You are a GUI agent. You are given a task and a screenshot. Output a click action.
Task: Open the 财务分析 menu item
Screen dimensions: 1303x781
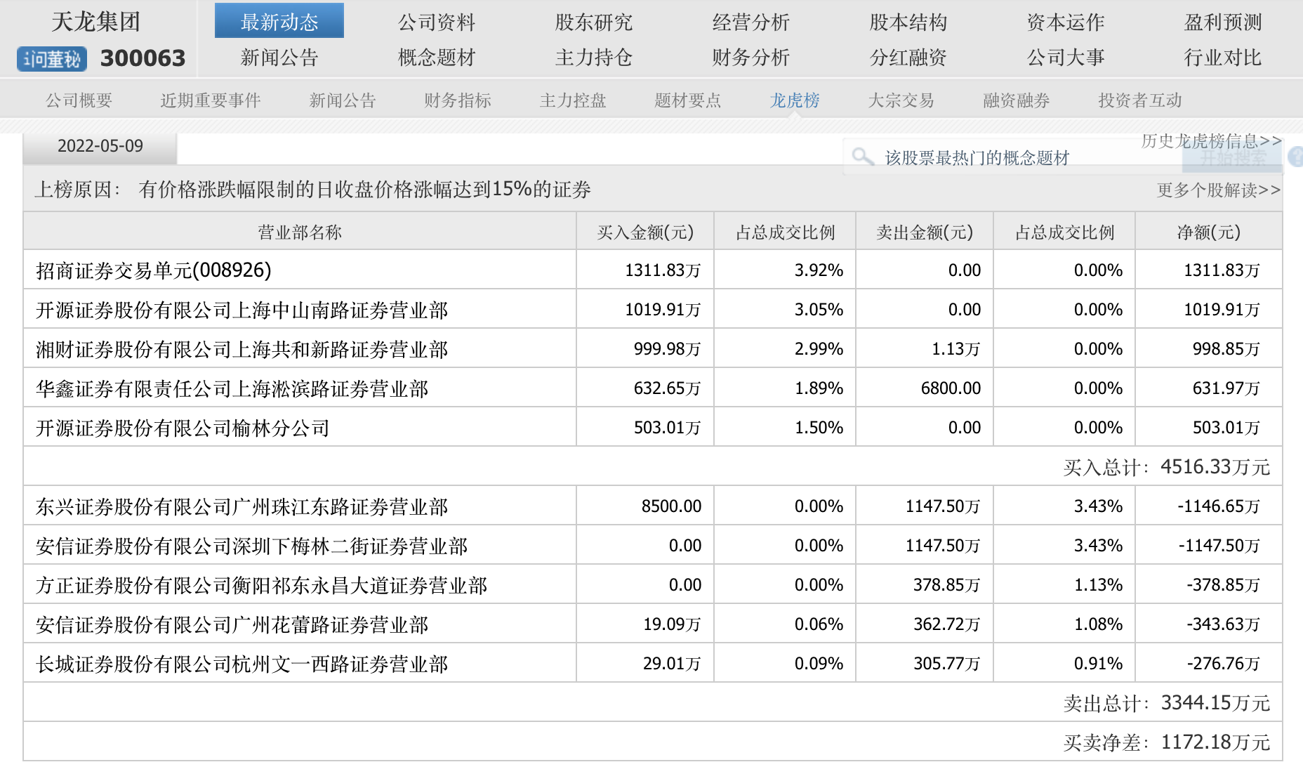click(x=750, y=58)
